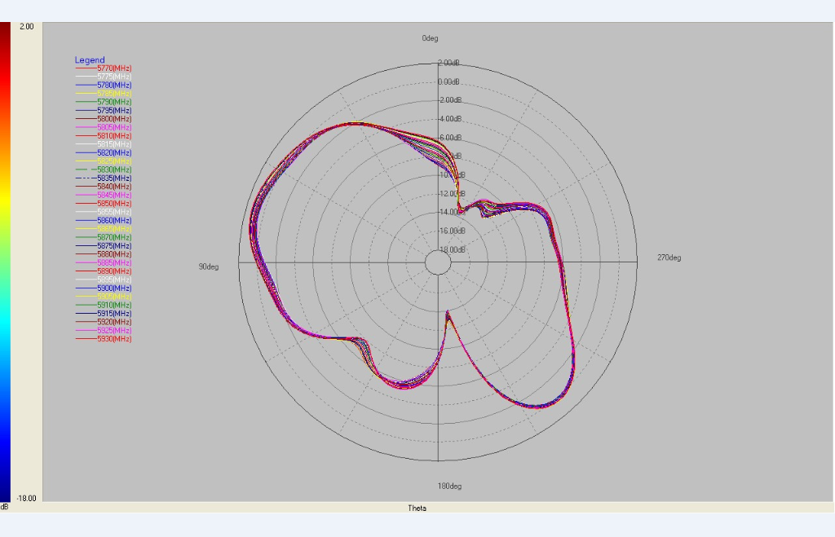Click the center circle of the polar plot
Screen dimensions: 835x537
[x=437, y=262]
